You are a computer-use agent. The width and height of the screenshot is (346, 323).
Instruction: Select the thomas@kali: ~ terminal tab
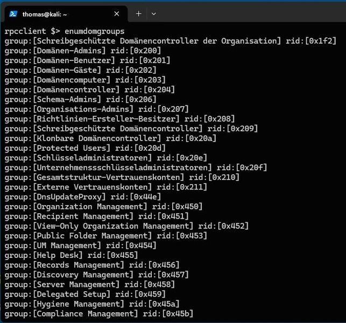66,14
